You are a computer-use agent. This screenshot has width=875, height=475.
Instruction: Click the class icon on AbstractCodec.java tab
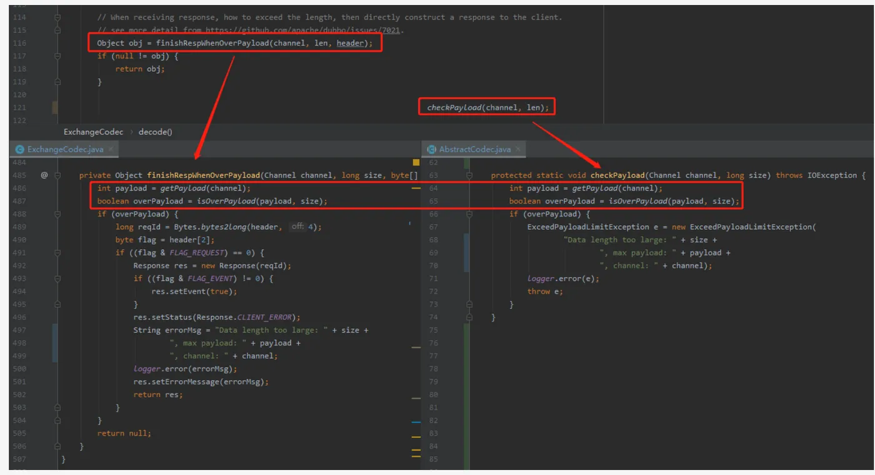click(x=431, y=149)
